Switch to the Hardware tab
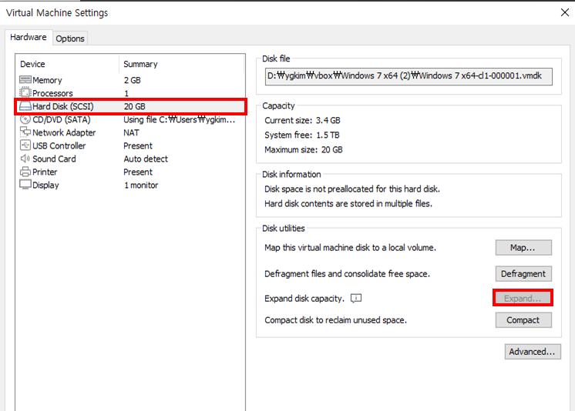 29,38
